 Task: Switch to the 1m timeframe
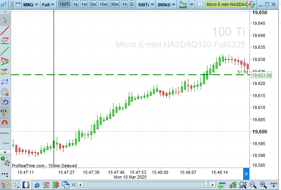(x=84, y=4)
